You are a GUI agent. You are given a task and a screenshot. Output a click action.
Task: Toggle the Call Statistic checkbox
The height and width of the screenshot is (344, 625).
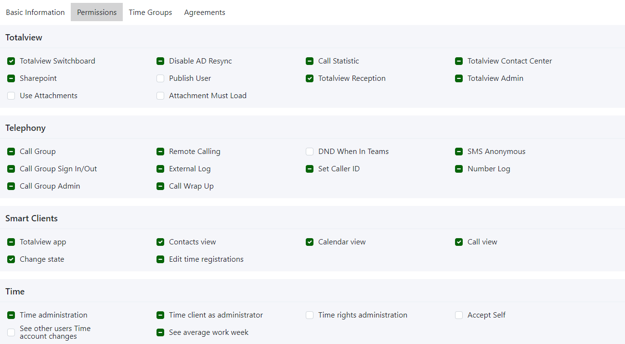310,61
